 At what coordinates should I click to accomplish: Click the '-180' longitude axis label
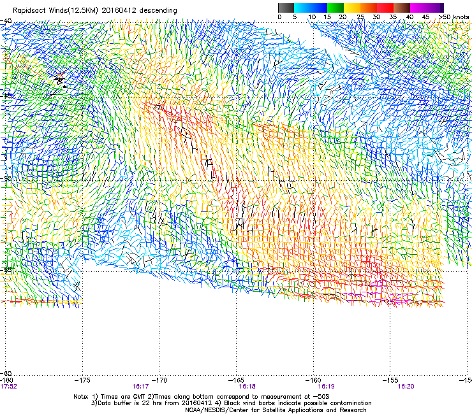tap(6, 380)
